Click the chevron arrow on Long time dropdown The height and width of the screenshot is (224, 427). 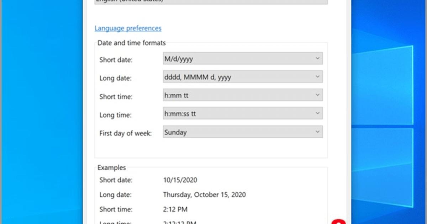click(x=318, y=113)
